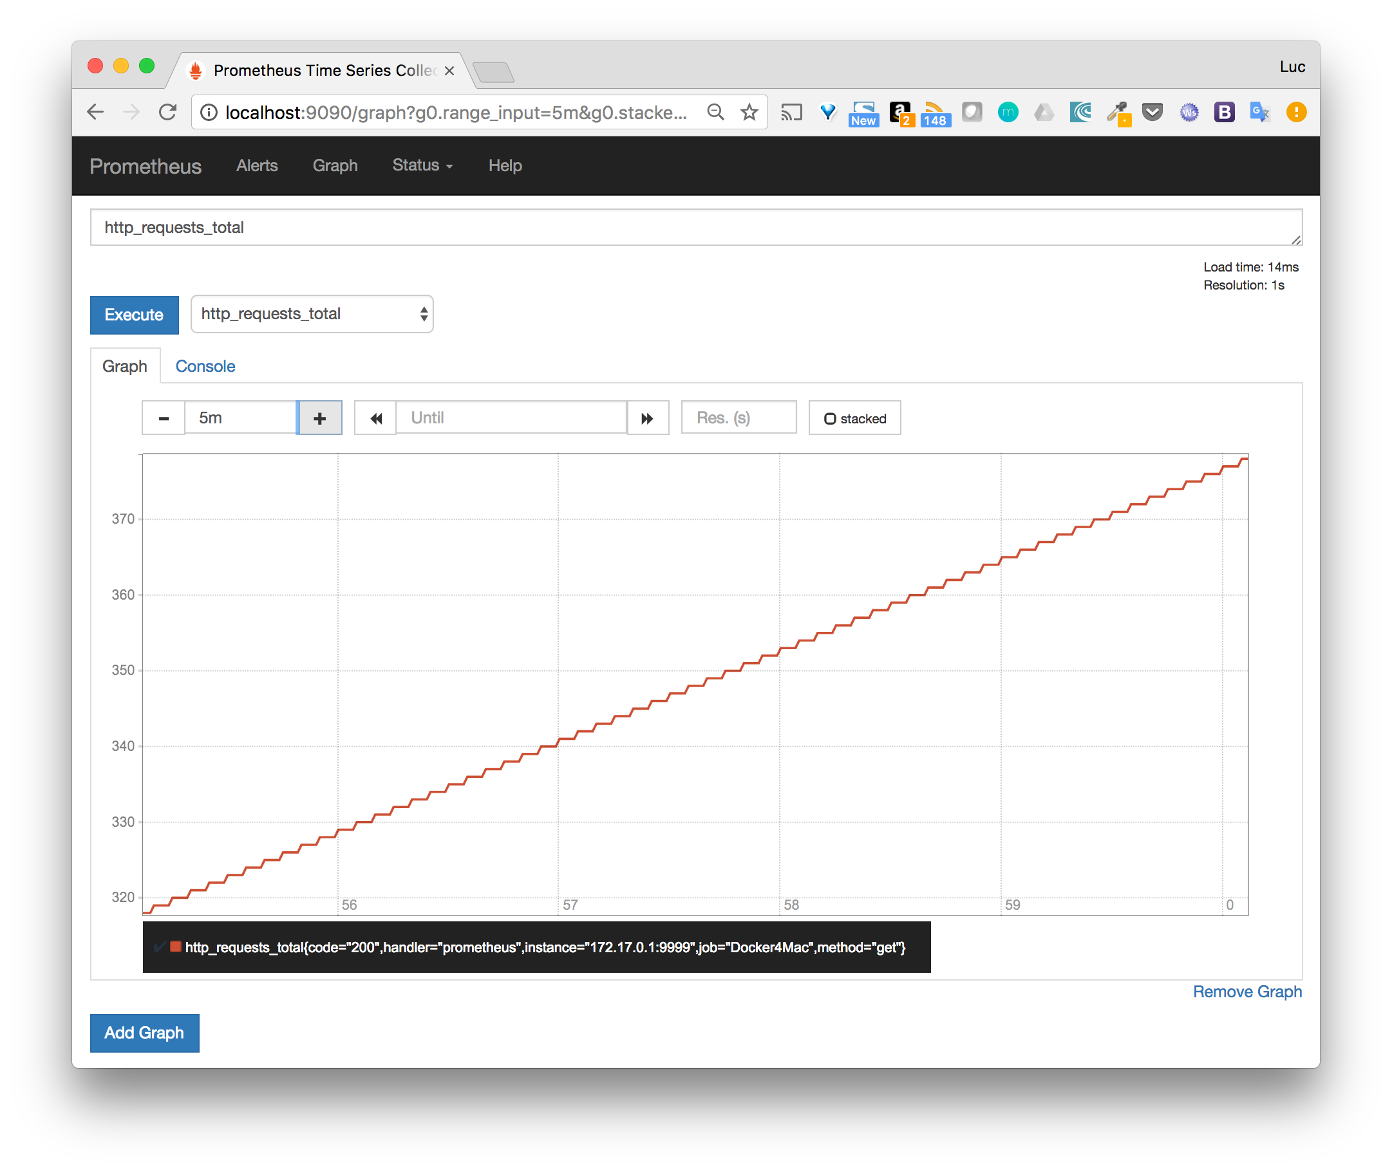Click the minus button to decrease range
The width and height of the screenshot is (1392, 1171).
coord(164,418)
